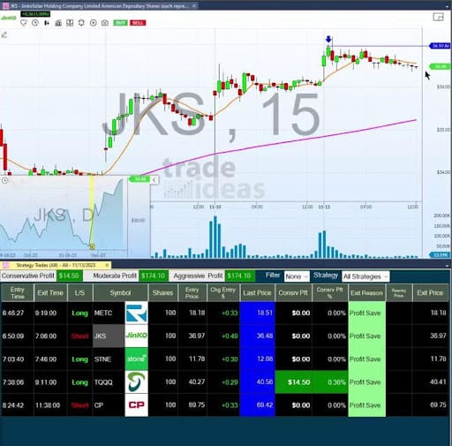Viewport: 452px width, 446px height.
Task: Select the pencil drawing tool icon
Action: pos(4,35)
